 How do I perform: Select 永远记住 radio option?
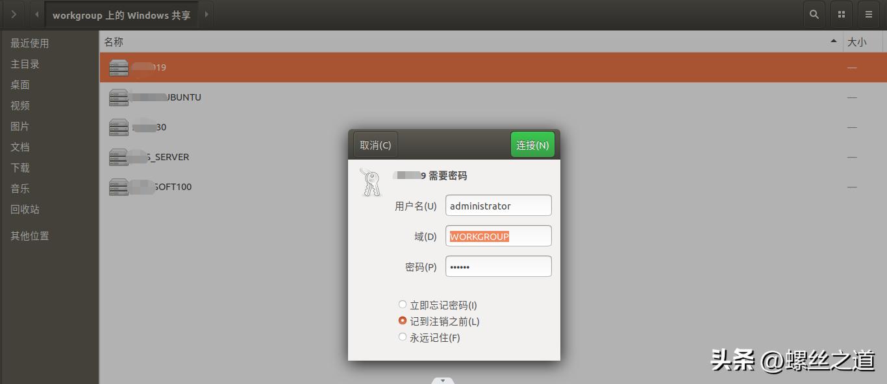click(403, 337)
